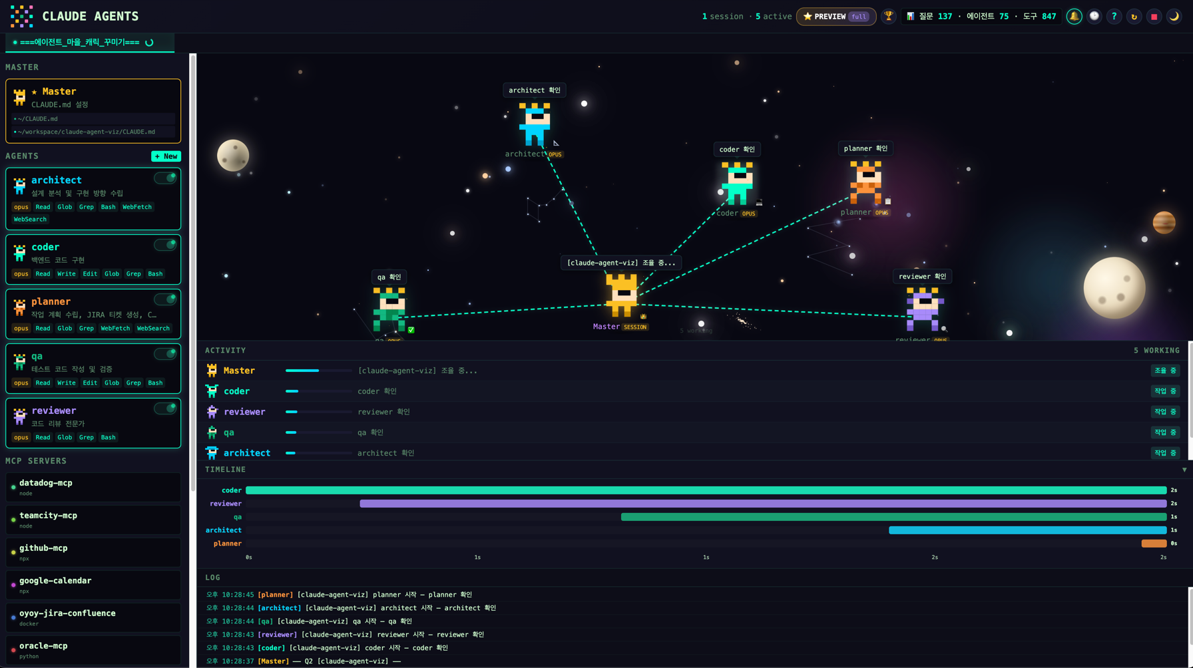Click the red stop square icon

point(1154,17)
